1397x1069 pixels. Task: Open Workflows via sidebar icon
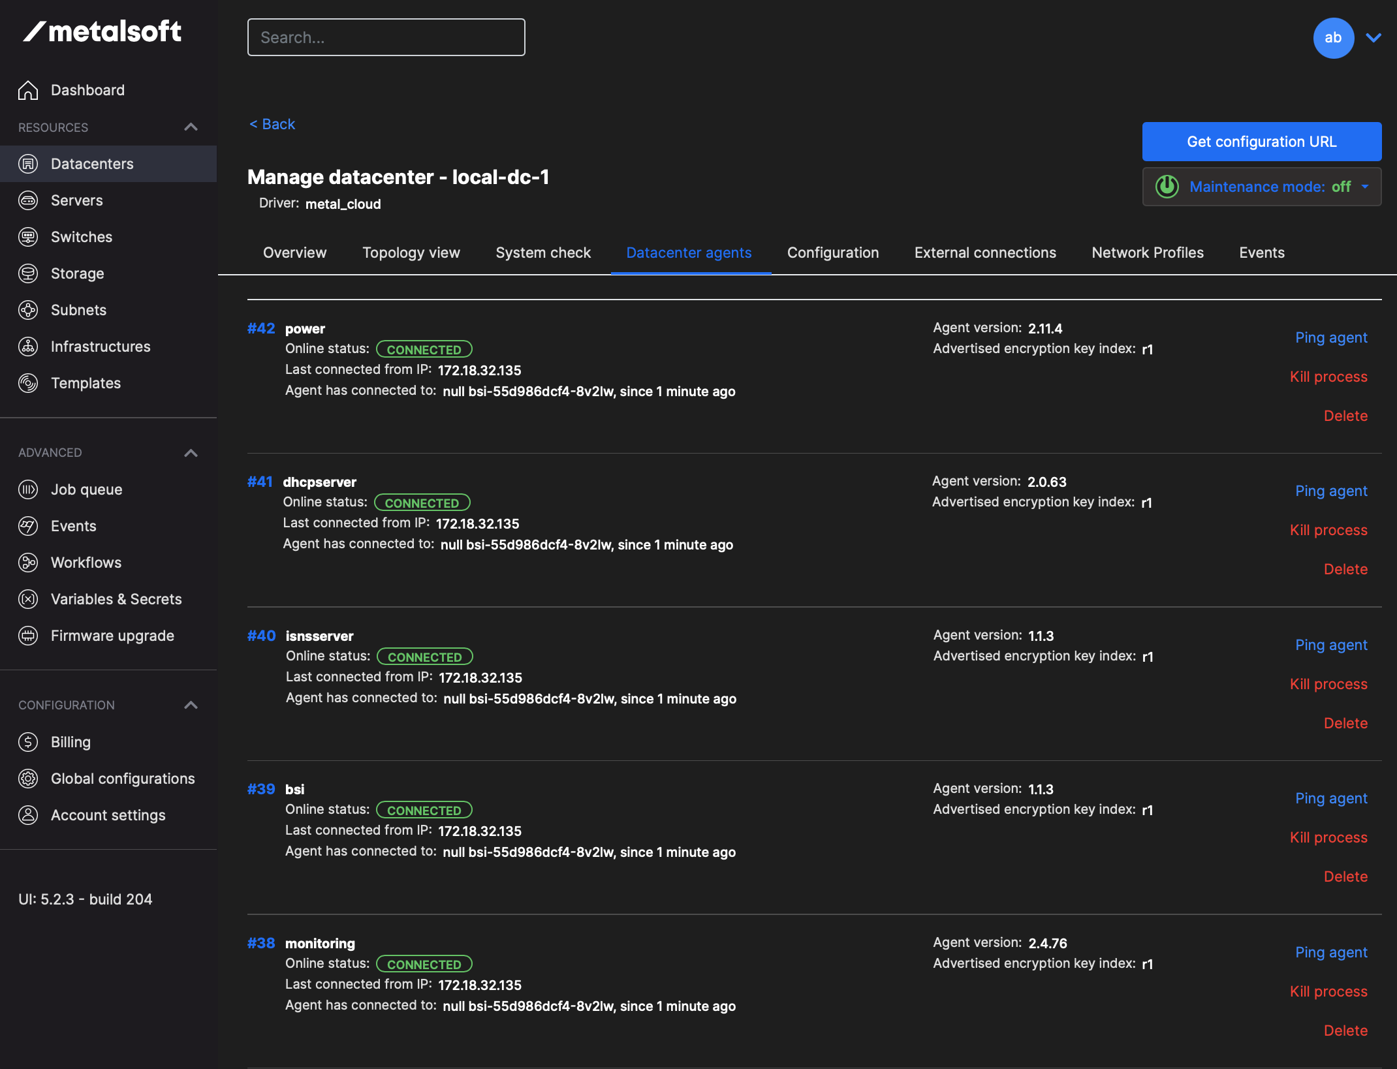coord(28,563)
